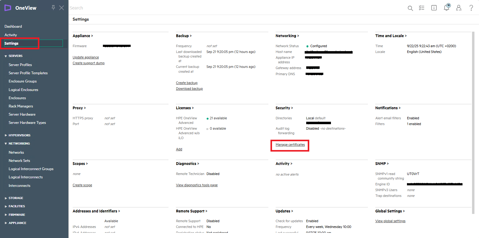Click the search magnifier icon
Screen dimensions: 479x238
point(410,8)
